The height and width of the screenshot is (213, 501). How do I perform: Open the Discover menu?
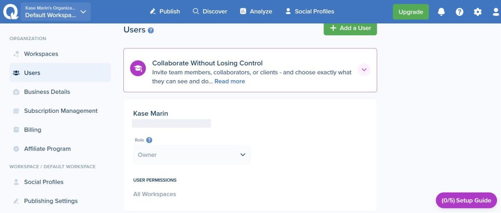(210, 11)
